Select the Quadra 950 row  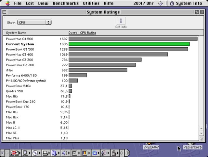coord(101,91)
